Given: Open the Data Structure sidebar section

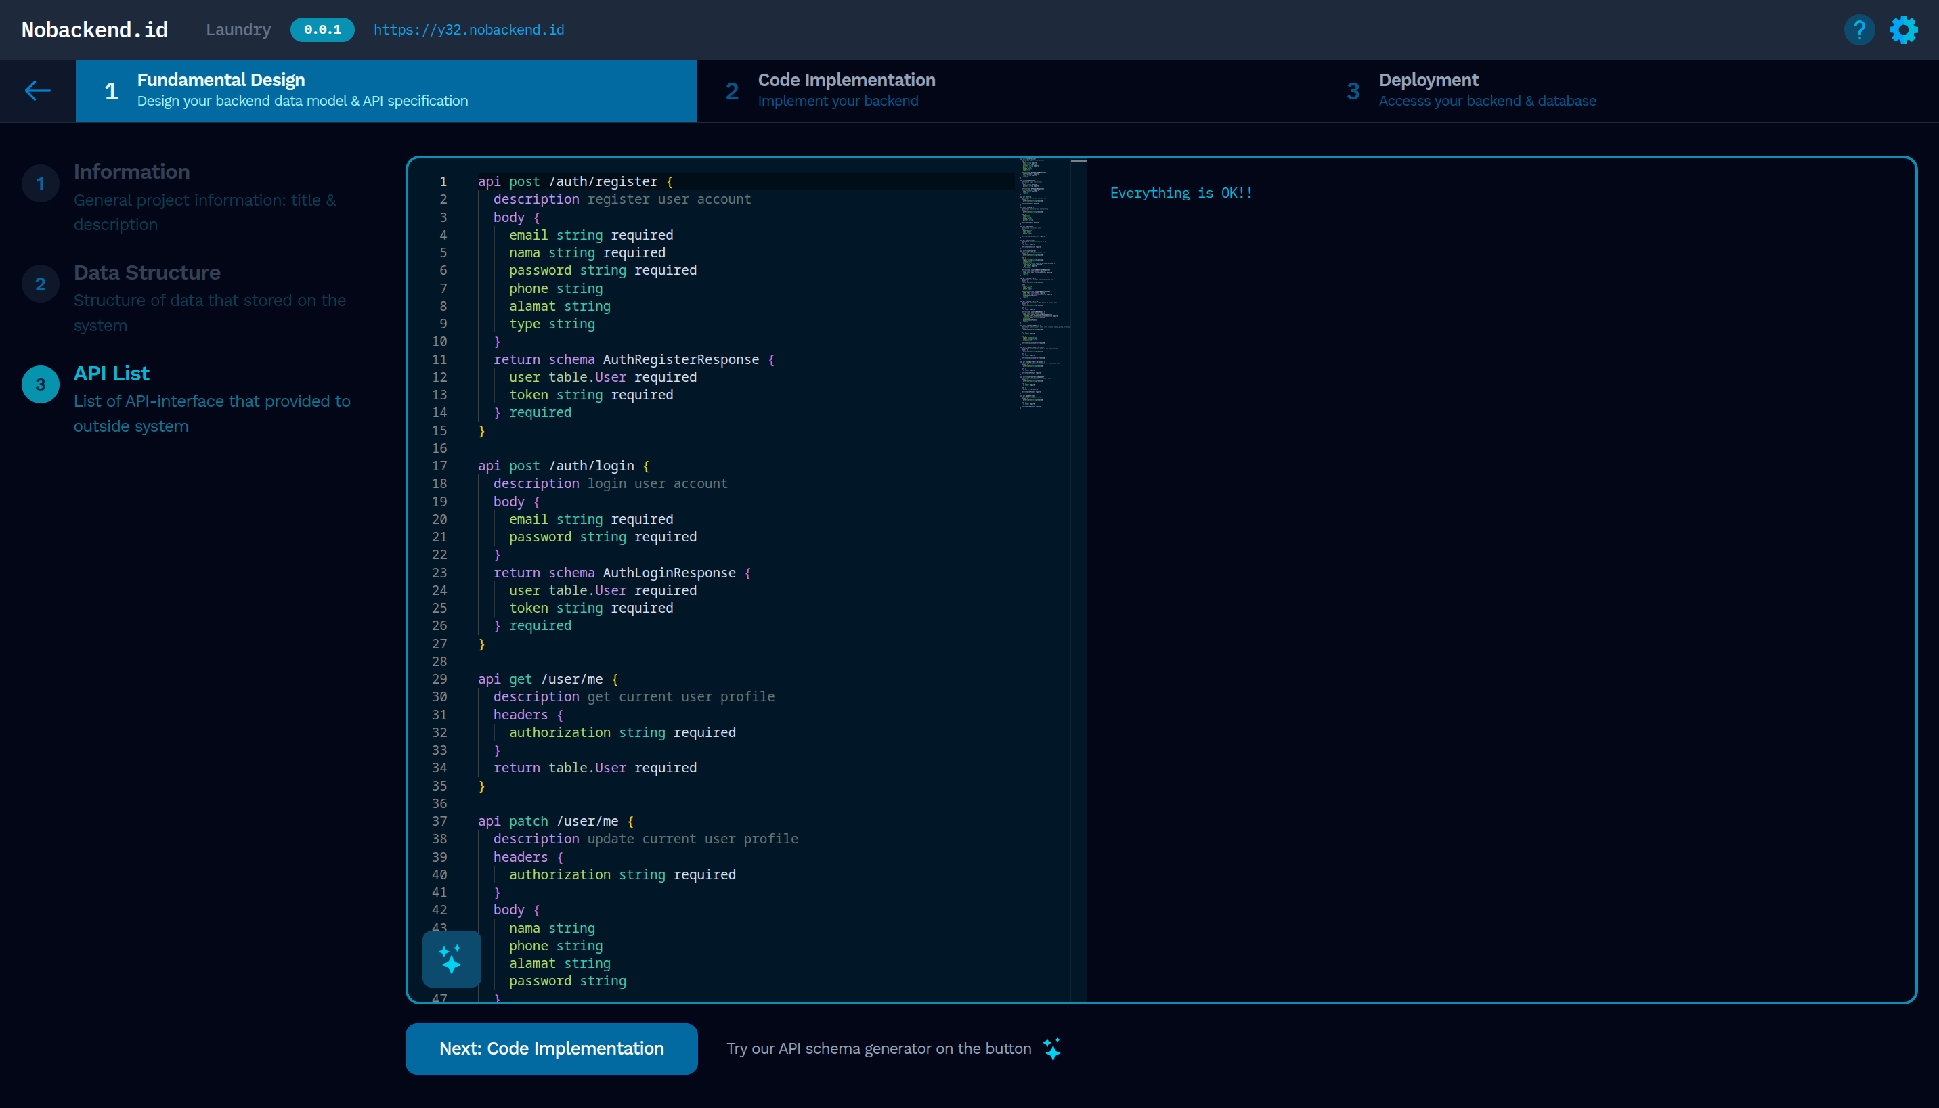Looking at the screenshot, I should tap(189, 298).
